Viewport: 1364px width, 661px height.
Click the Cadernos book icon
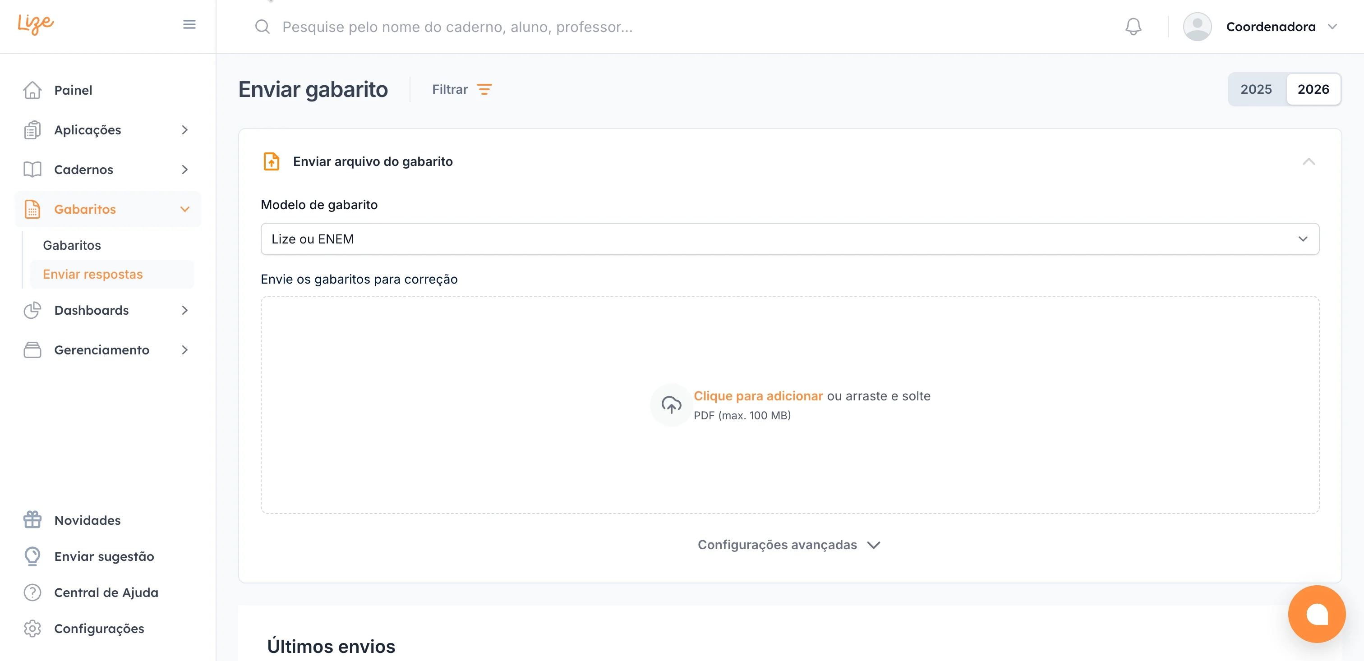(x=32, y=170)
